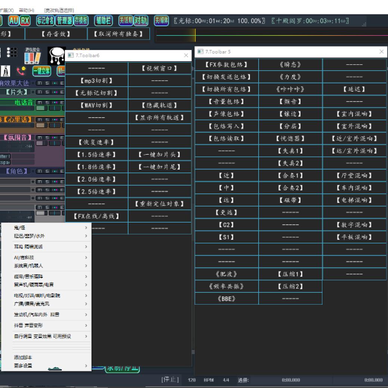This screenshot has height=388, width=388.
Task: Open envelope E on 氛围音 track
Action: tap(62, 137)
